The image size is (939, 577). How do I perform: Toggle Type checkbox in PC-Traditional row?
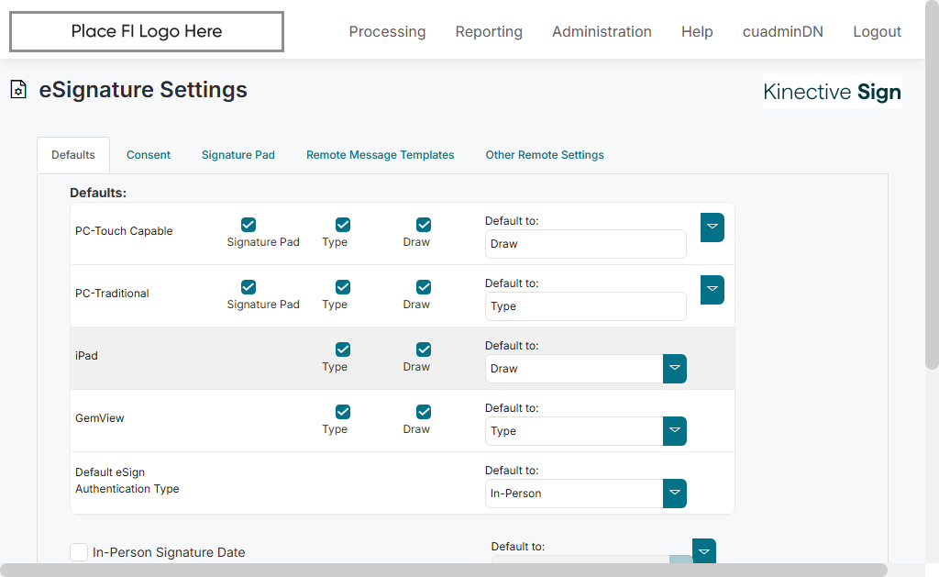[343, 287]
